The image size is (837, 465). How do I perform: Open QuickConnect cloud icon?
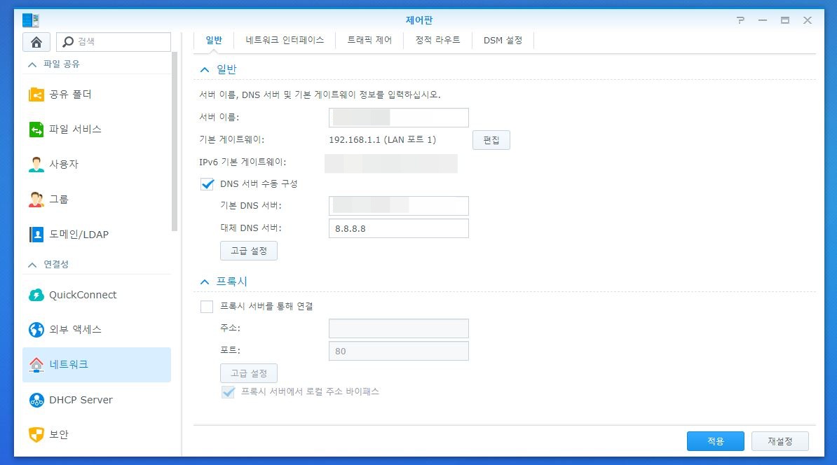pos(36,296)
